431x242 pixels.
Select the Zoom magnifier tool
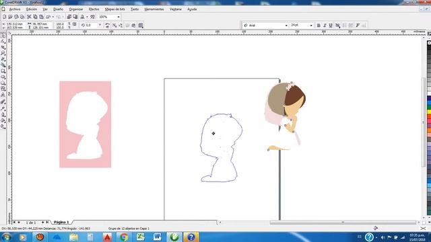(x=3, y=53)
